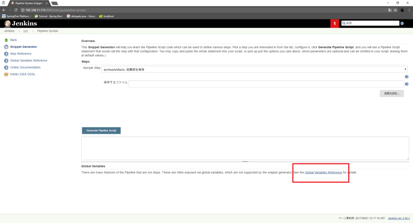413x223 pixels.
Task: Select the Pipeline Syntax browser tab
Action: pos(30,3)
